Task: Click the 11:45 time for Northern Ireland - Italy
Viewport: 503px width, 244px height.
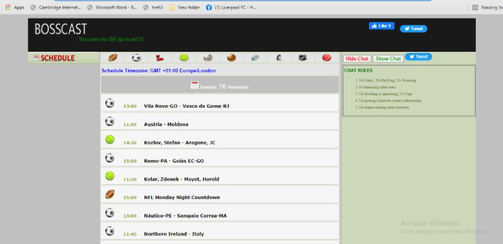Action: pyautogui.click(x=130, y=234)
